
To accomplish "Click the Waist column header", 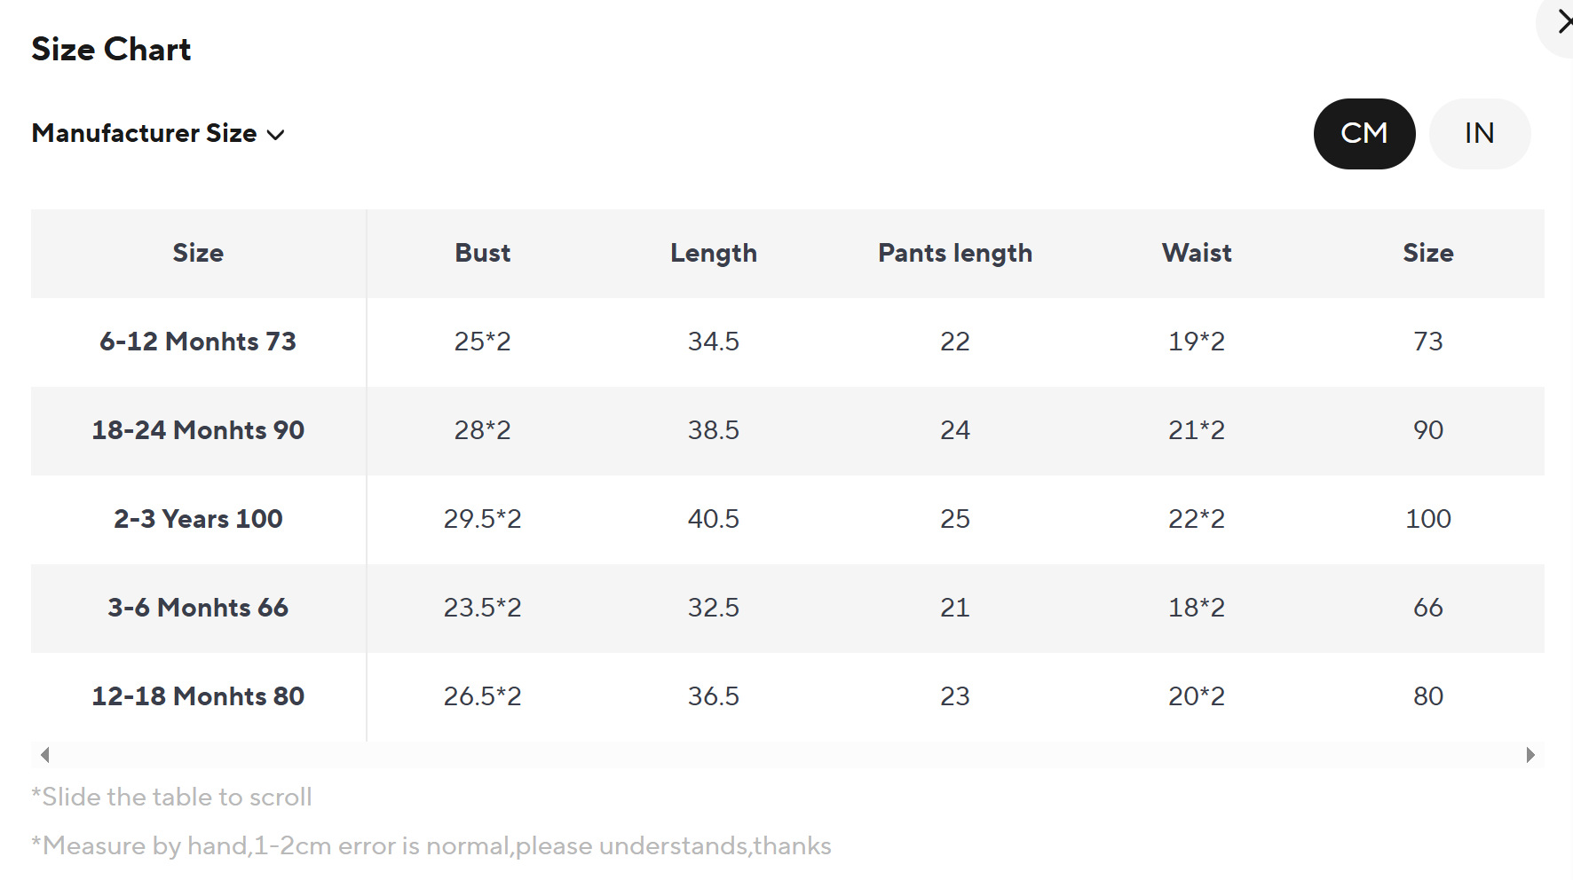I will pos(1197,253).
